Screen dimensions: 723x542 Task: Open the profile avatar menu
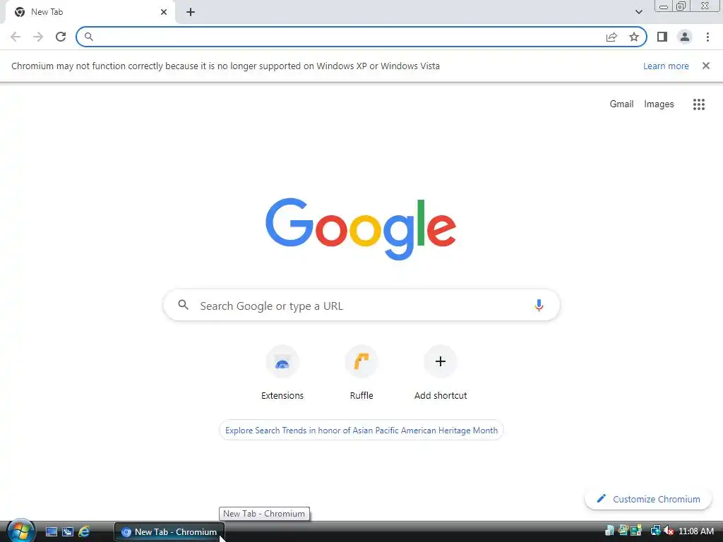pos(685,37)
